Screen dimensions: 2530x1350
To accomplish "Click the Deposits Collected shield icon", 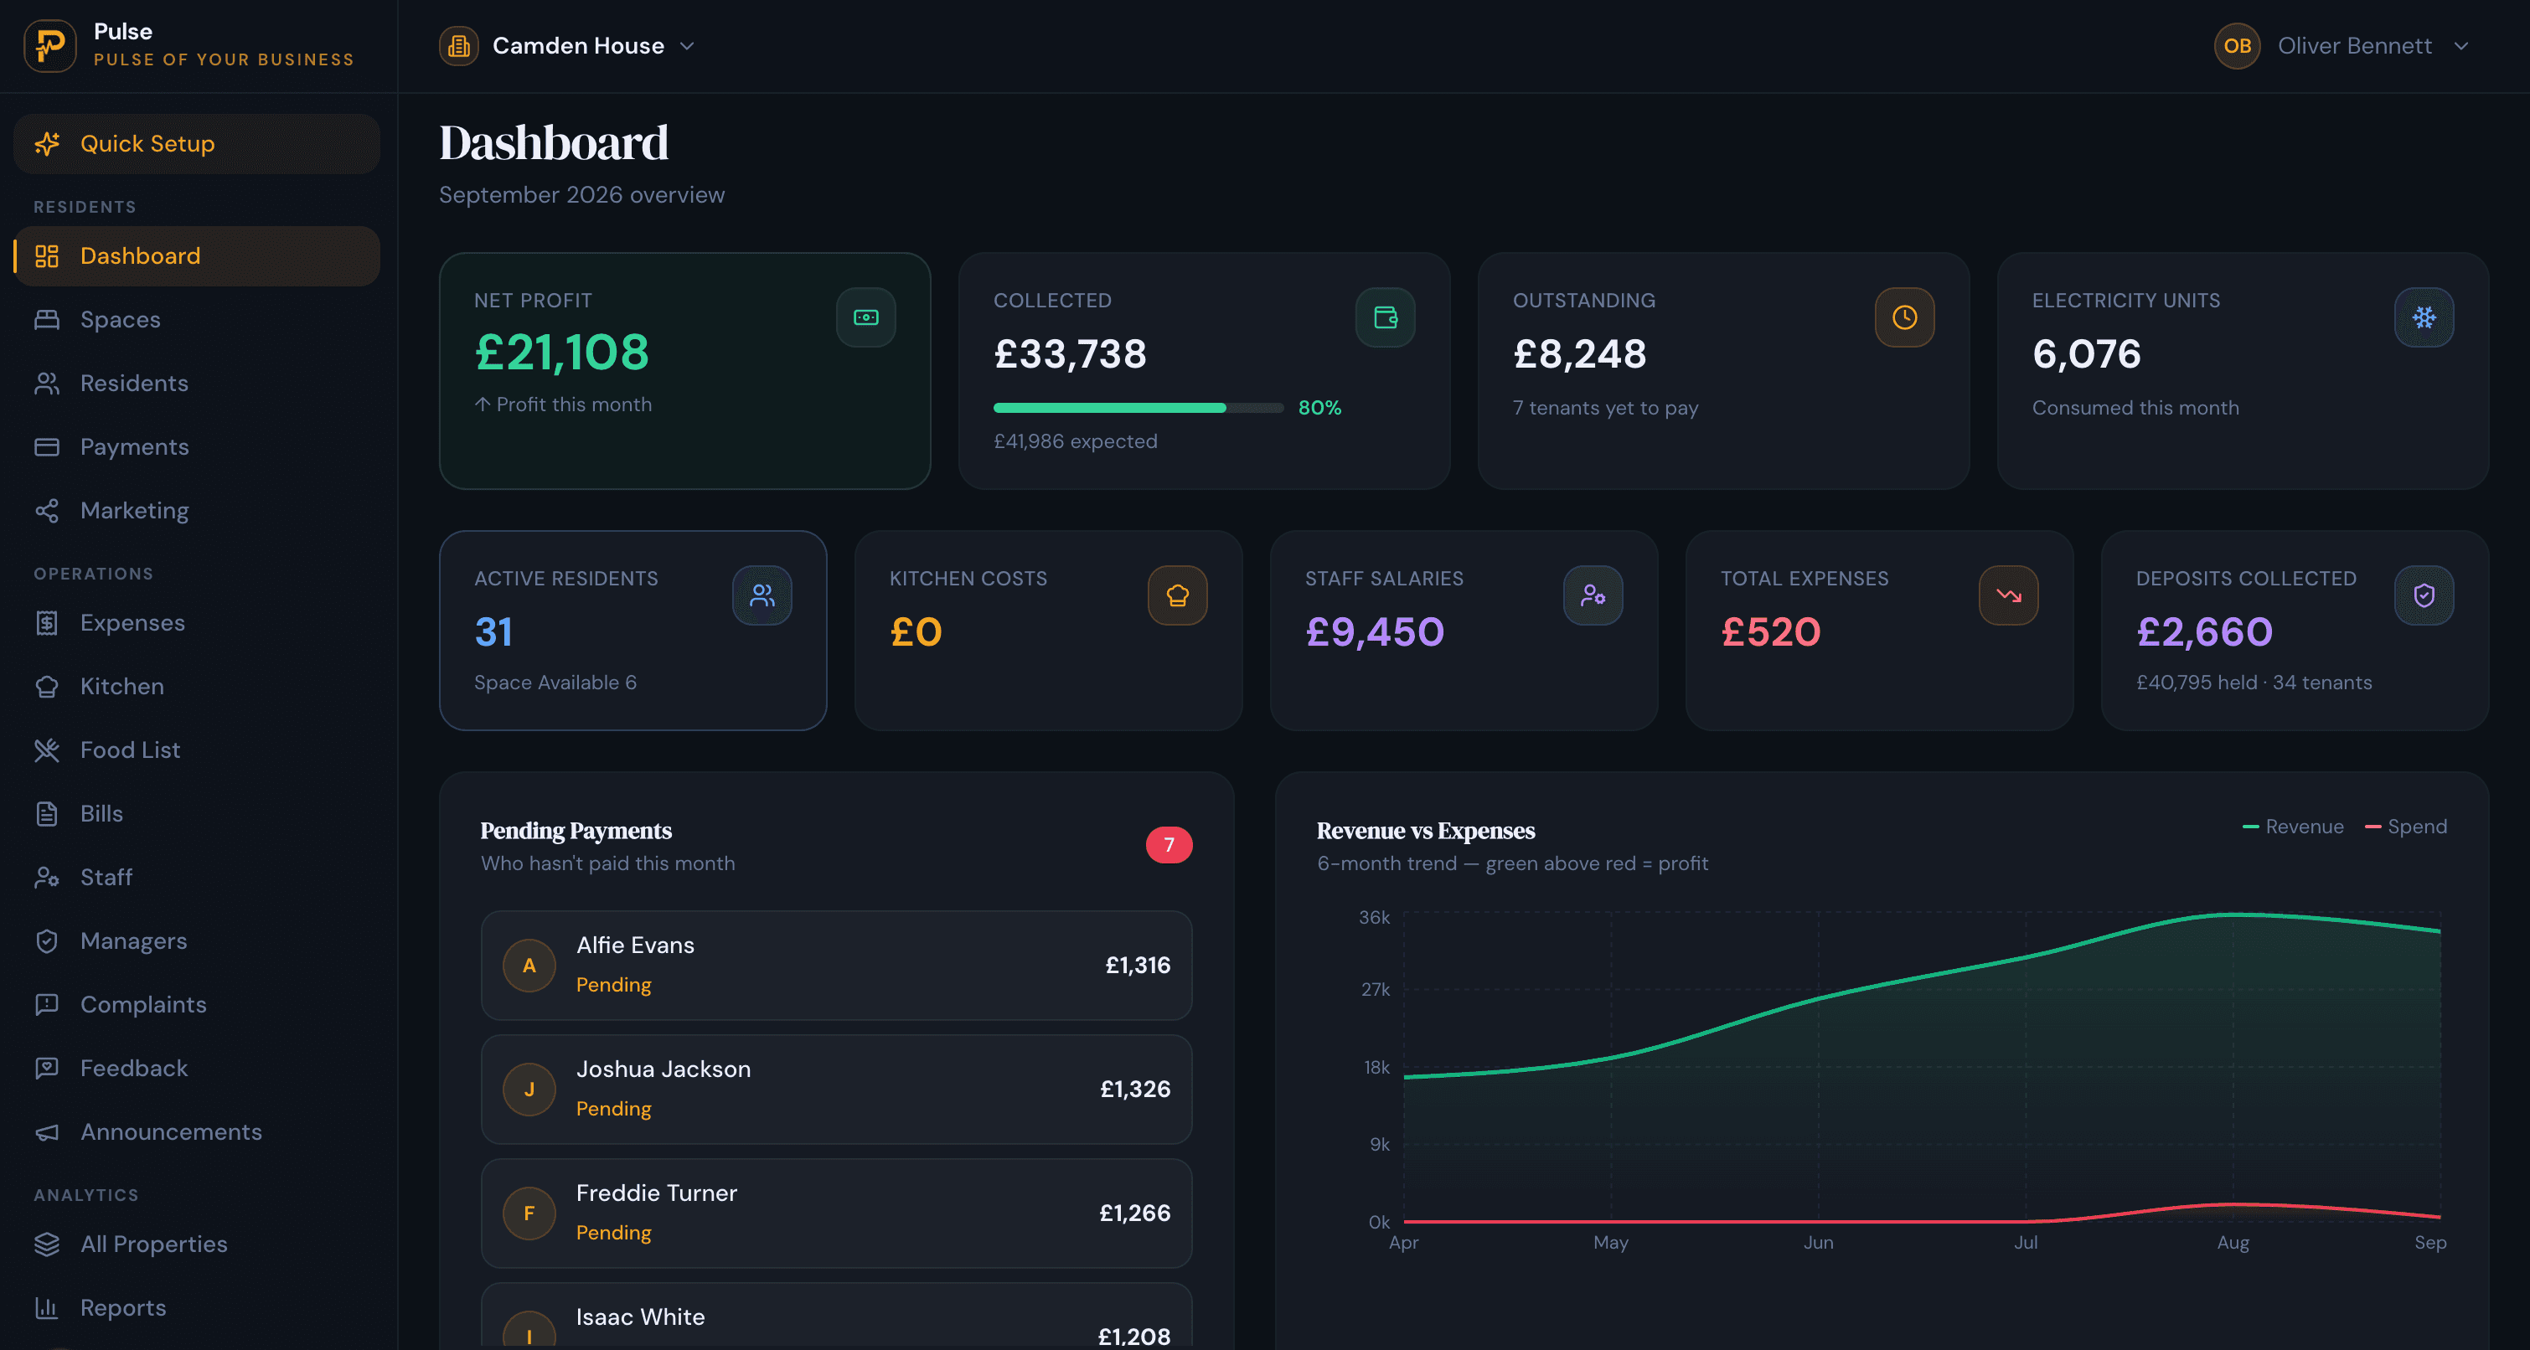I will click(2424, 595).
